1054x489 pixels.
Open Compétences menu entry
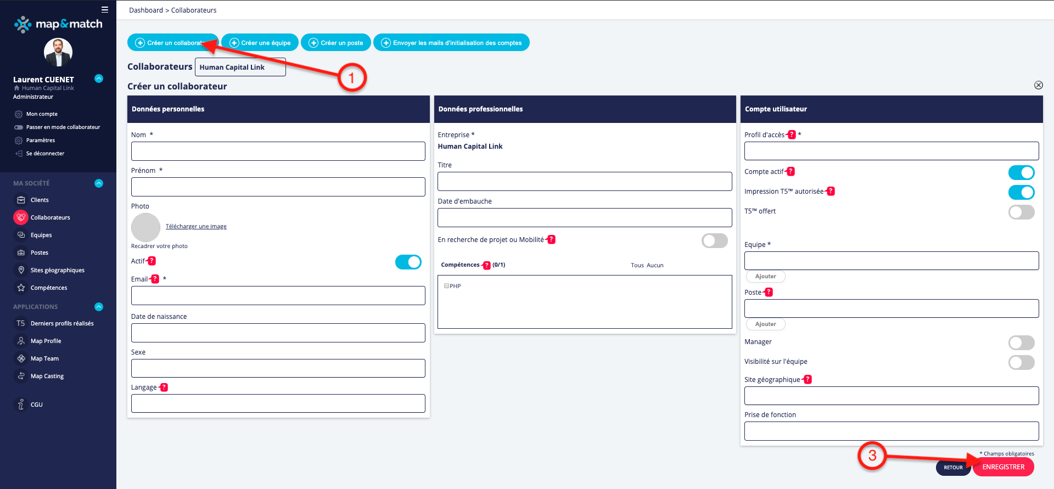[x=49, y=288]
